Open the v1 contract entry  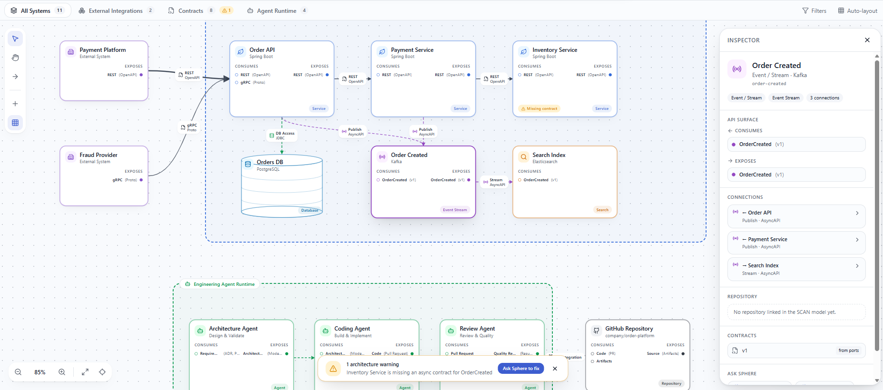(x=796, y=351)
